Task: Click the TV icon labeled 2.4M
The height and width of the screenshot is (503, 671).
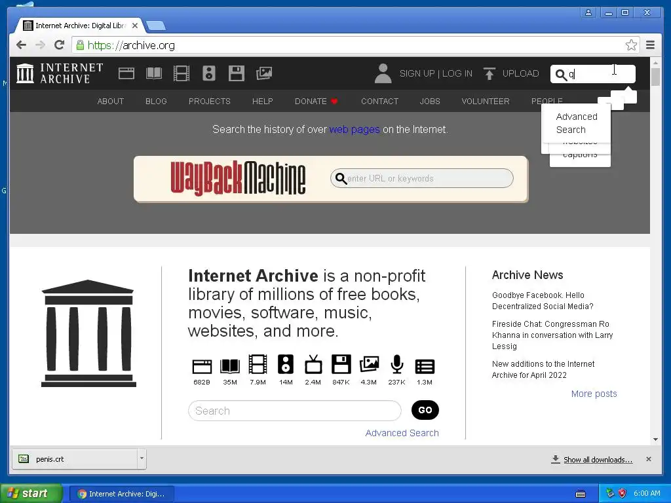Action: 313,364
